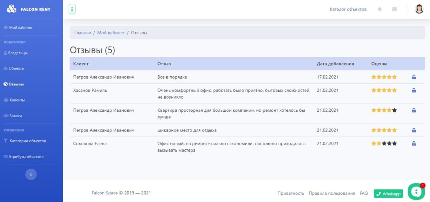The height and width of the screenshot is (202, 430).
Task: Collapse the sidebar with the chevron button
Action: coord(31,175)
